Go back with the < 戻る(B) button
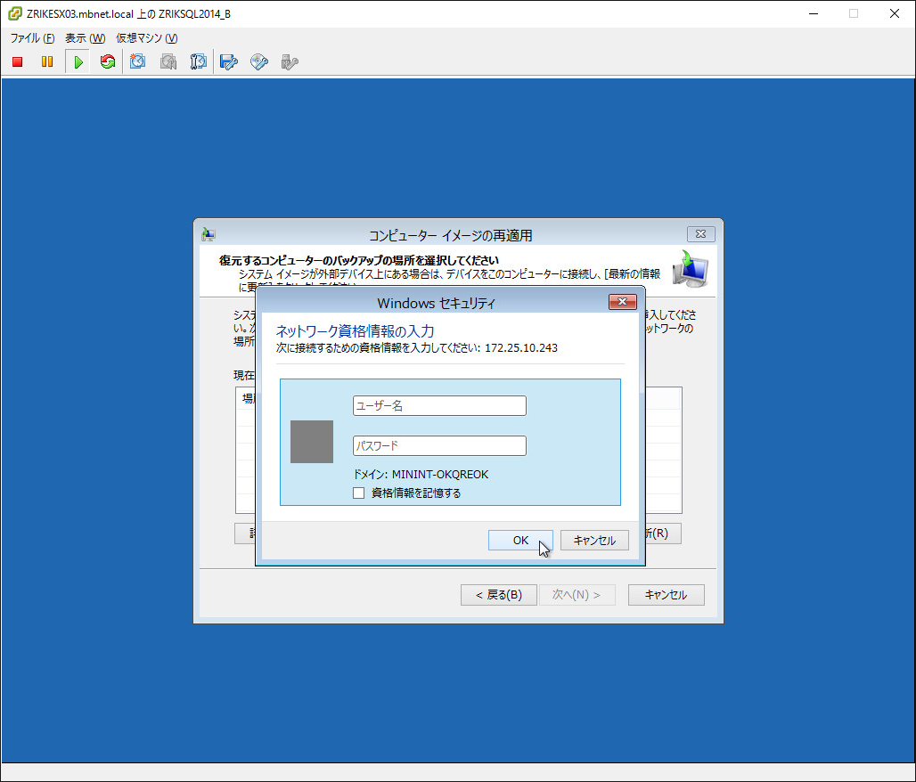 coord(498,595)
